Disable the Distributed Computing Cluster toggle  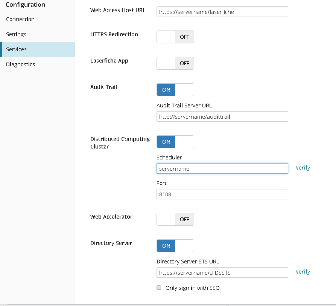175,142
